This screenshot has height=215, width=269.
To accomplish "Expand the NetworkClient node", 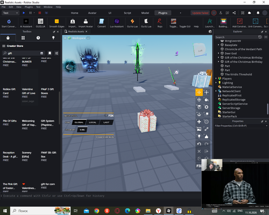I will pos(216,91).
